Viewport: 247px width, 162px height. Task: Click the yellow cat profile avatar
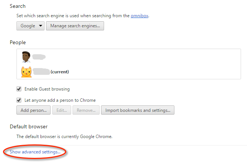pyautogui.click(x=26, y=71)
